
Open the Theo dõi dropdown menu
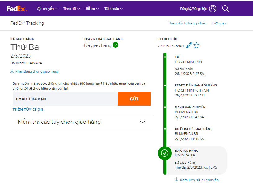pyautogui.click(x=72, y=9)
